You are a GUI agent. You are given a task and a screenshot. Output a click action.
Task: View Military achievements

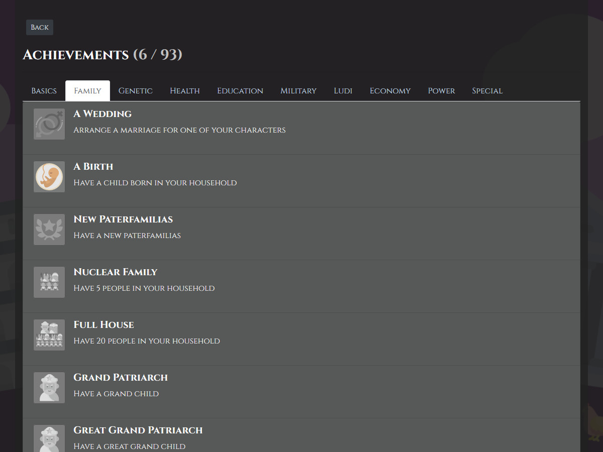(x=298, y=90)
